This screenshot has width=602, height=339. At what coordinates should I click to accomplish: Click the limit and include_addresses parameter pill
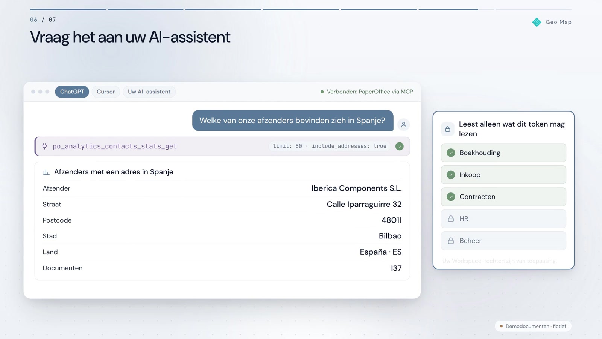329,146
